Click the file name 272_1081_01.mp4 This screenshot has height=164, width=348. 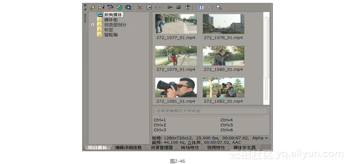[x=176, y=101]
